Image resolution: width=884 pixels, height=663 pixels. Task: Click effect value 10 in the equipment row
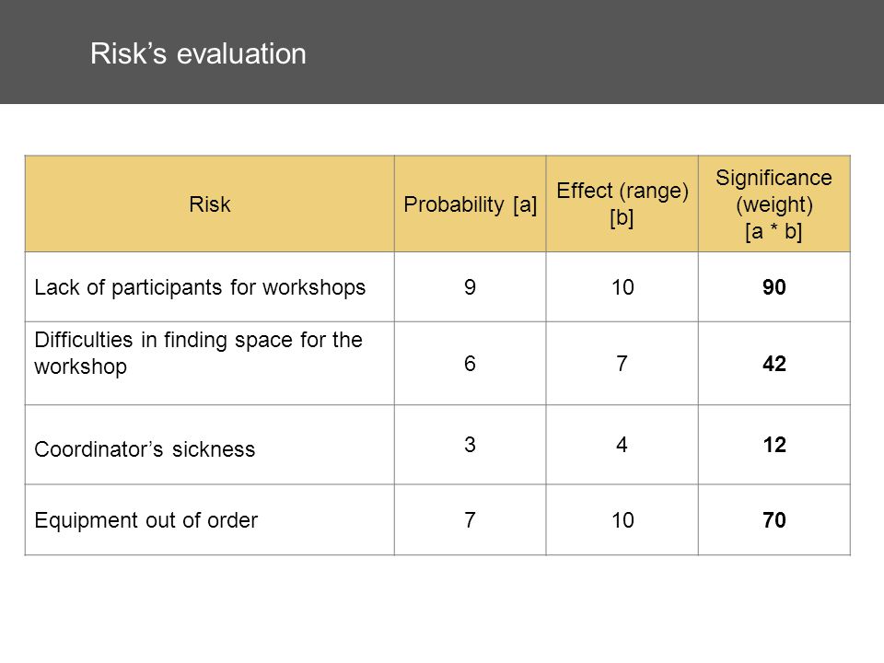622,519
